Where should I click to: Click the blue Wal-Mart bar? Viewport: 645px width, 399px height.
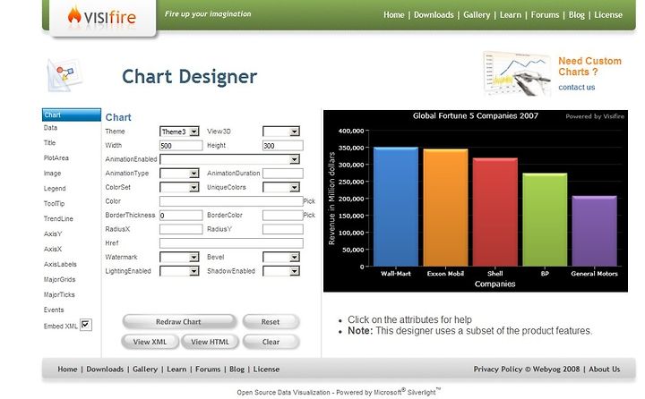point(396,207)
